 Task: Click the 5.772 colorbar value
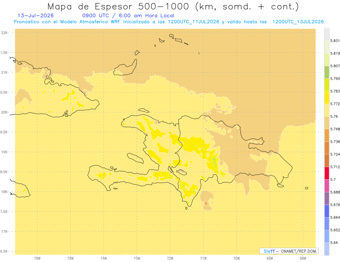[x=335, y=104]
